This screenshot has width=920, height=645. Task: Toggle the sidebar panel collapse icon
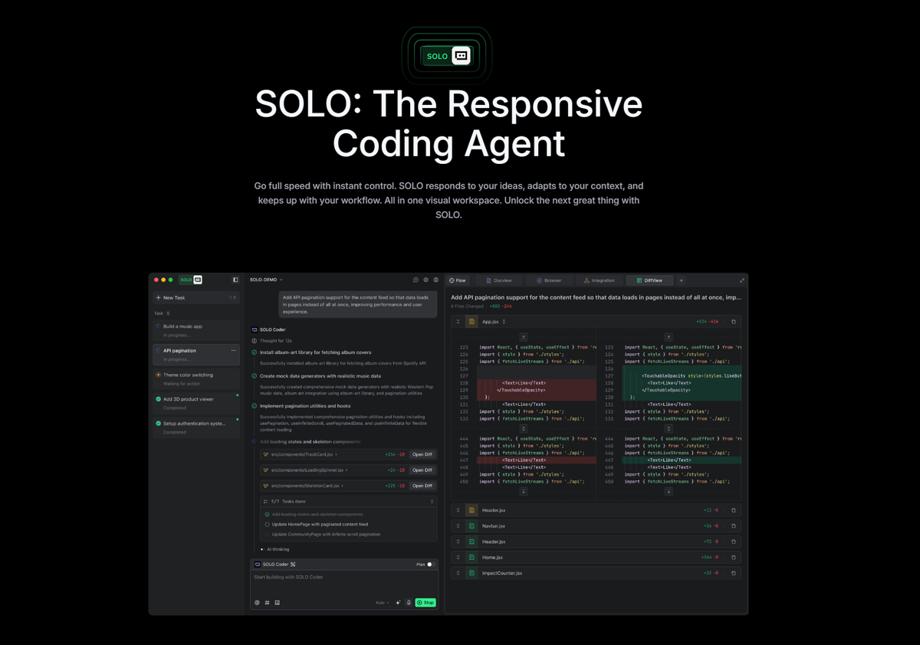pos(235,280)
